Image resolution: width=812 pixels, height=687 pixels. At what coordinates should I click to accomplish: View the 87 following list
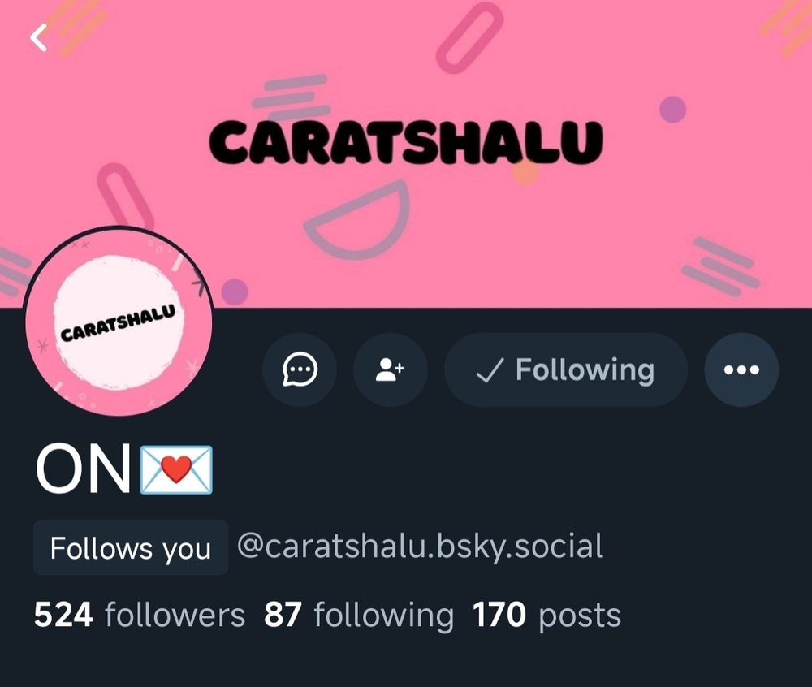[359, 615]
